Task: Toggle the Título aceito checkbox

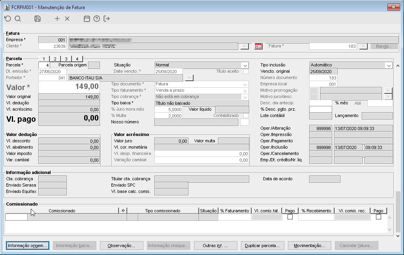Action: (x=246, y=72)
